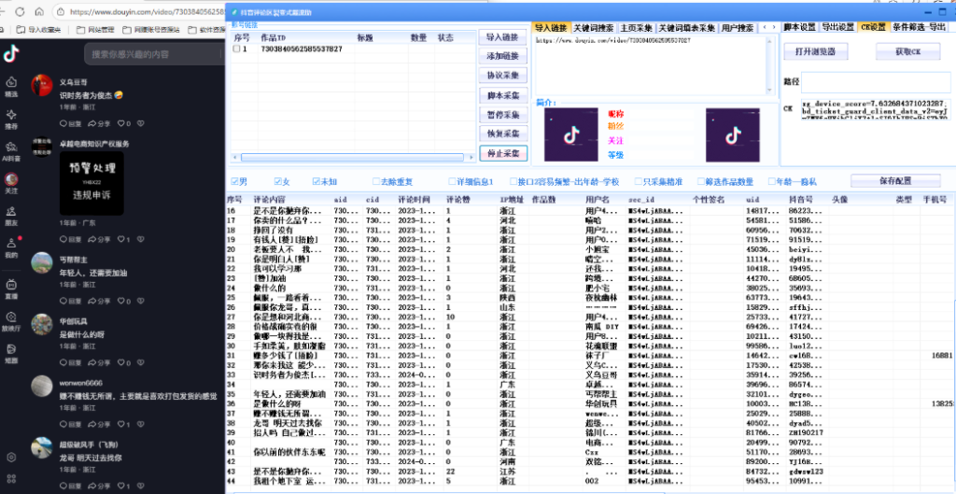Toggle the 未知 checkbox
The width and height of the screenshot is (956, 494).
point(316,181)
